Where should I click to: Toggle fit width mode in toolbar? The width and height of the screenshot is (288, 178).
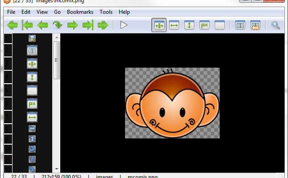pos(174,25)
